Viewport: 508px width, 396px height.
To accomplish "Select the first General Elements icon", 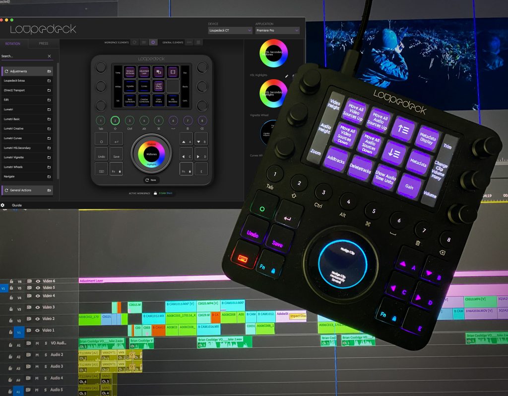I will point(189,43).
